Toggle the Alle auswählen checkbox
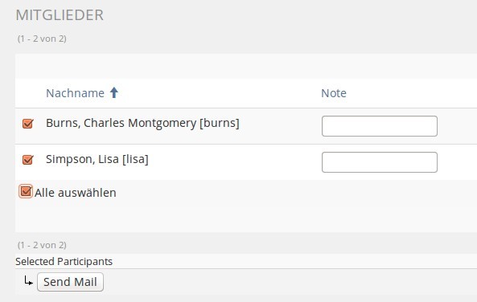Screen dimensions: 477x302 tap(26, 191)
